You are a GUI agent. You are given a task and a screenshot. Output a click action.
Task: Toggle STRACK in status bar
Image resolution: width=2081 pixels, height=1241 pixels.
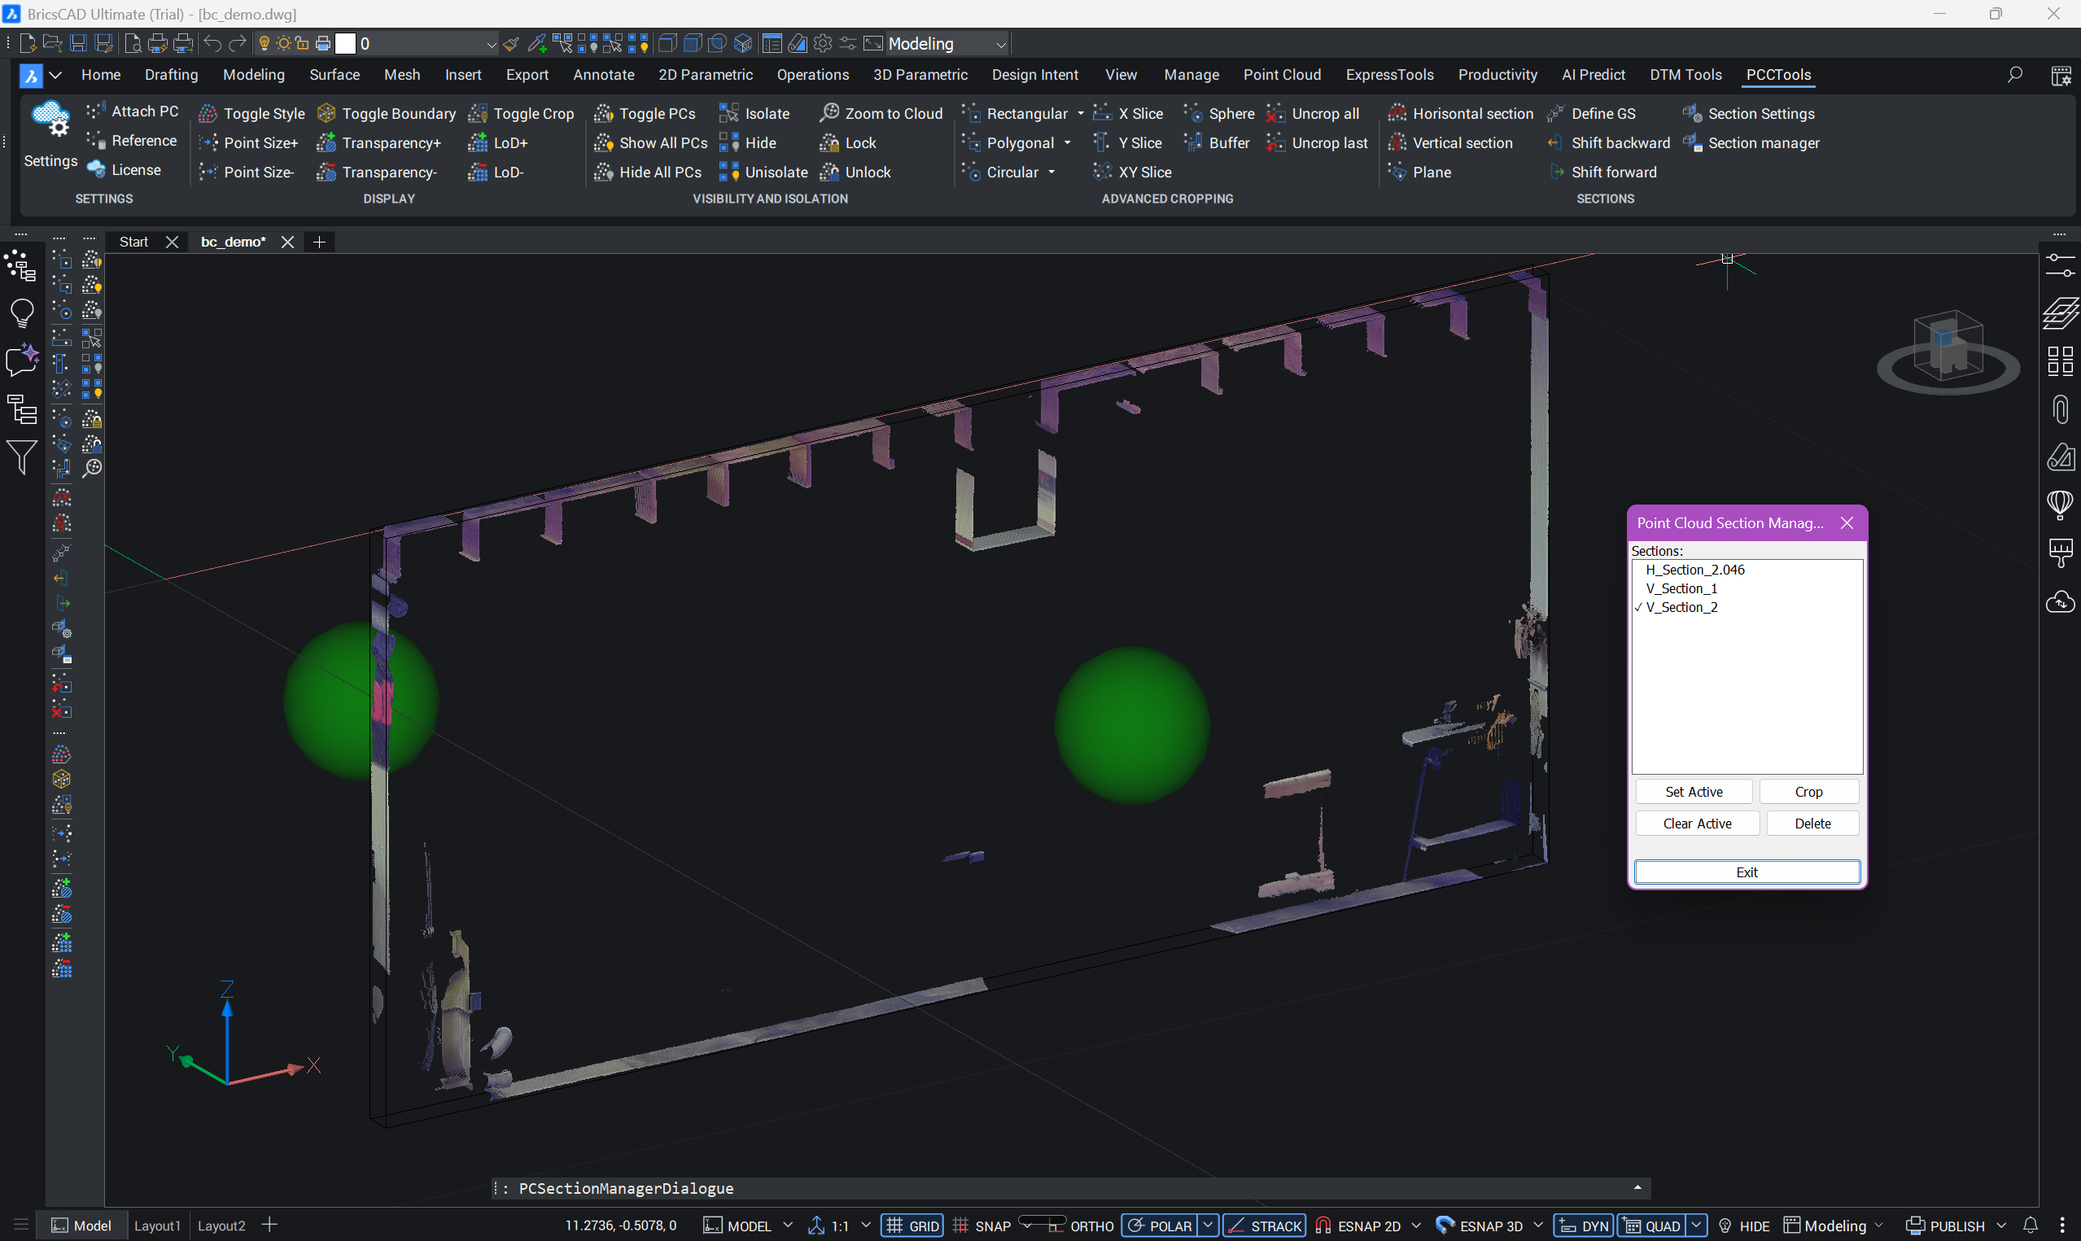coord(1263,1225)
